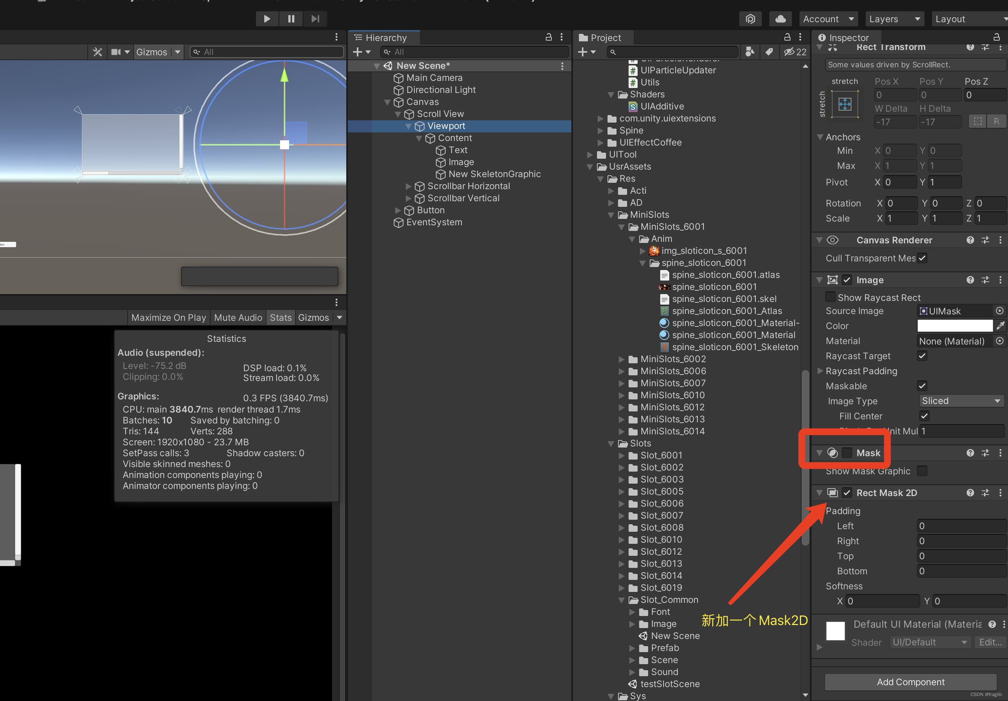Click the Add Component button
Viewport: 1008px width, 701px height.
point(910,682)
